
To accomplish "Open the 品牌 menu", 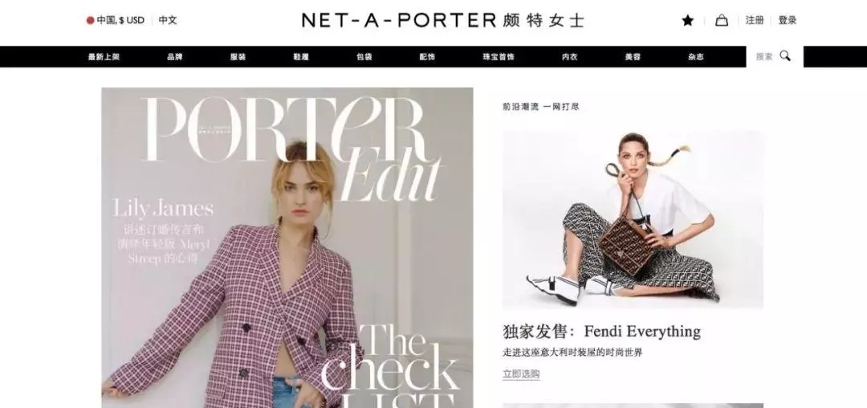I will tap(175, 57).
